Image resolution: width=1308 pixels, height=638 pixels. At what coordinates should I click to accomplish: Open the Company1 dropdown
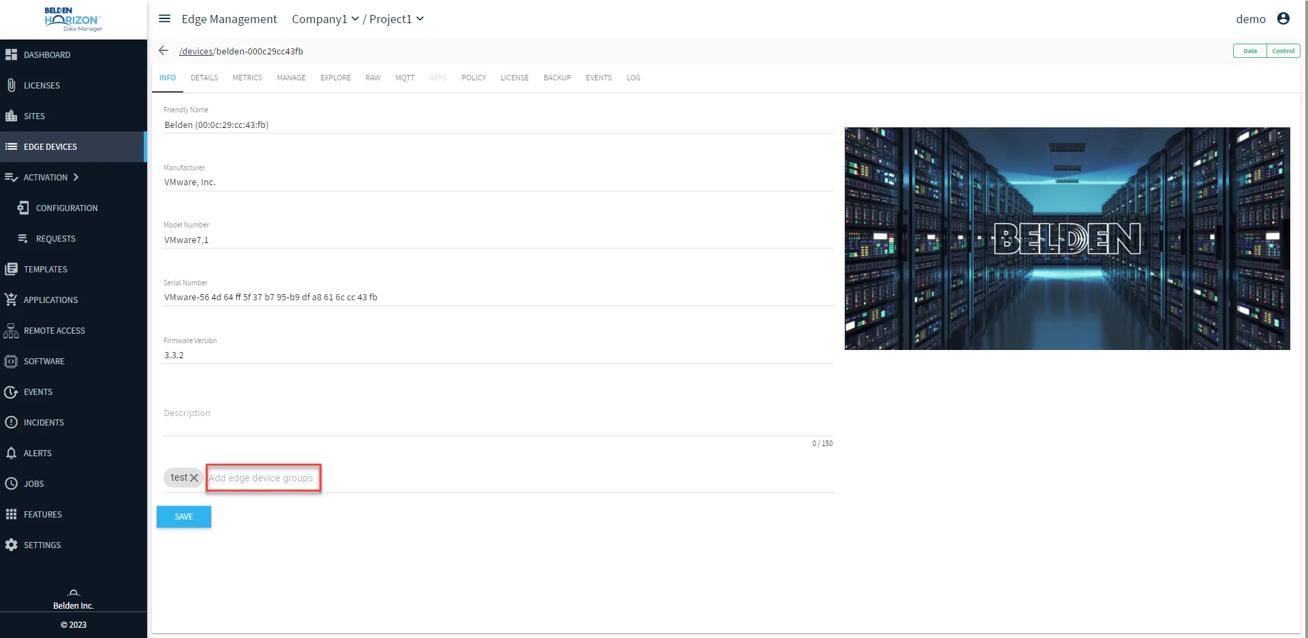pyautogui.click(x=325, y=19)
